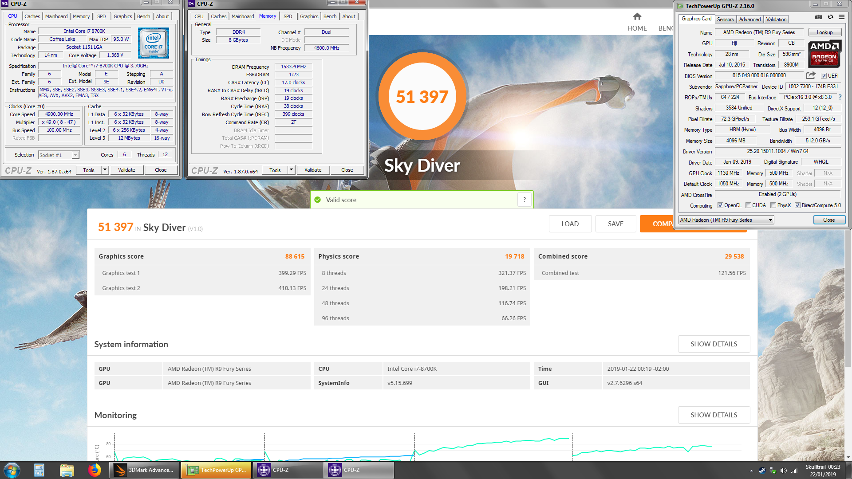Open the GPU-Z hamburger menu
Screen dimensions: 852x479
[x=841, y=17]
